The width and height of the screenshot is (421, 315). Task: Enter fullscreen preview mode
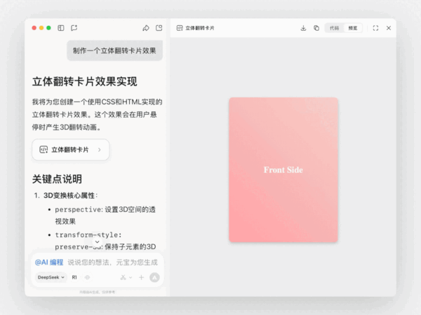(x=375, y=28)
